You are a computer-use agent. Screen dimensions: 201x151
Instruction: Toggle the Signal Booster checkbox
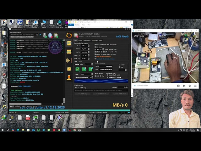(x=95, y=49)
